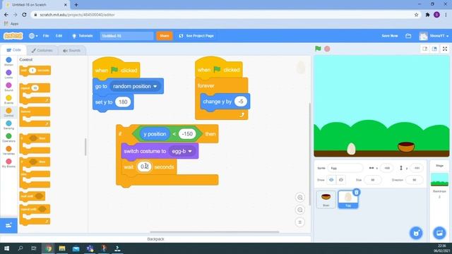Switch to the Code tab
452x254 pixels.
coord(13,50)
